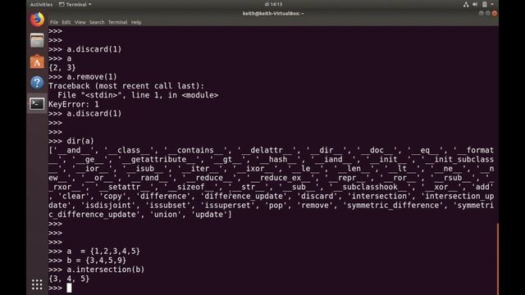The width and height of the screenshot is (525, 295).
Task: Click the terminal scrollbar thumb
Action: click(x=498, y=259)
